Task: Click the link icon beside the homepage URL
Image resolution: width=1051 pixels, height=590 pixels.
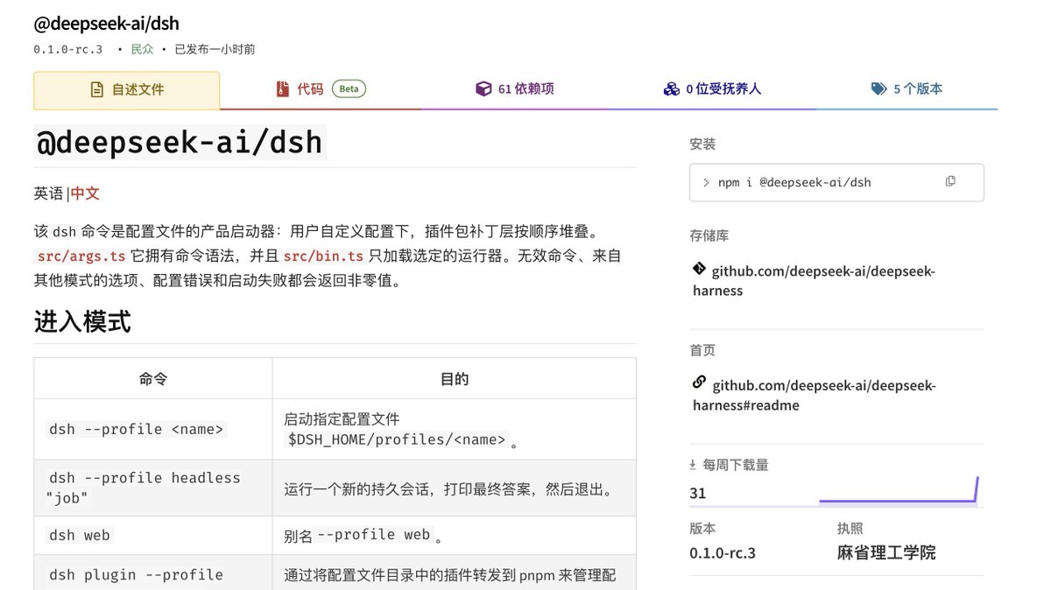Action: pos(699,383)
